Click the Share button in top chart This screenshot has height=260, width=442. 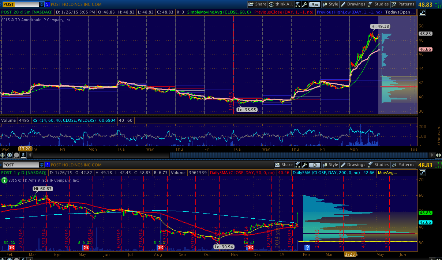click(x=257, y=4)
